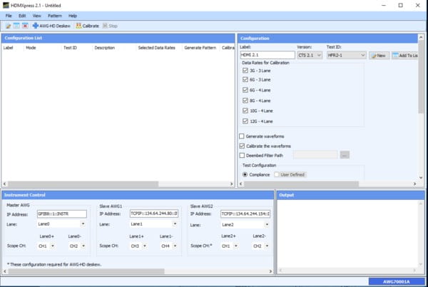Open Lane1+ scope channel CH3 dropdown
Screen dimensions: 428x287
tap(139, 246)
